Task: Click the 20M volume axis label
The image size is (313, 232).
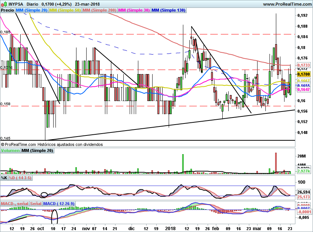Action: tap(301, 156)
